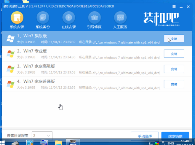This screenshot has width=195, height=145.
Task: Open the keyboard-and-screen taskbar icon
Action: click(x=44, y=143)
